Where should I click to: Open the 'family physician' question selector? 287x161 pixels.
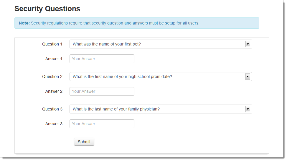[x=161, y=109]
